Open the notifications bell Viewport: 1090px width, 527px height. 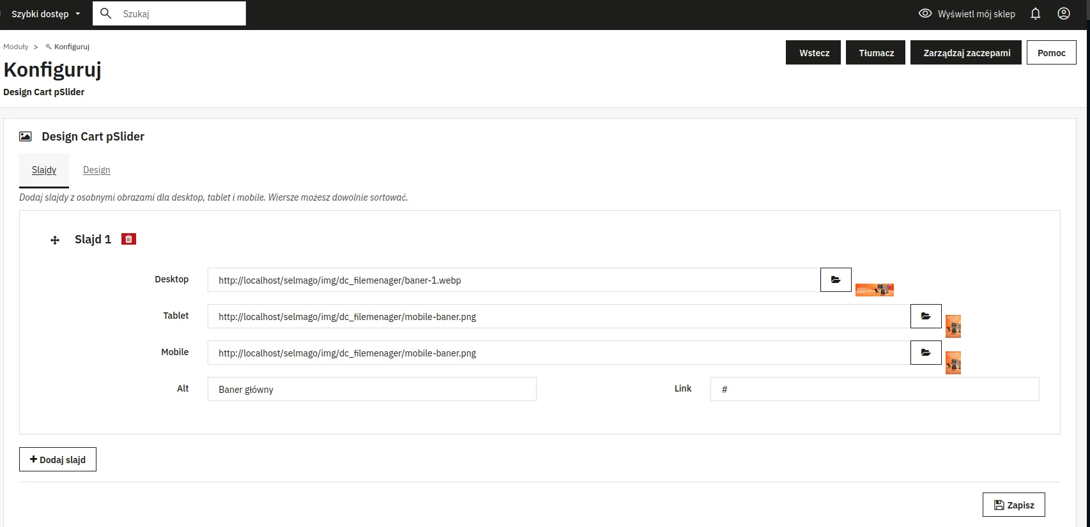[x=1036, y=14]
